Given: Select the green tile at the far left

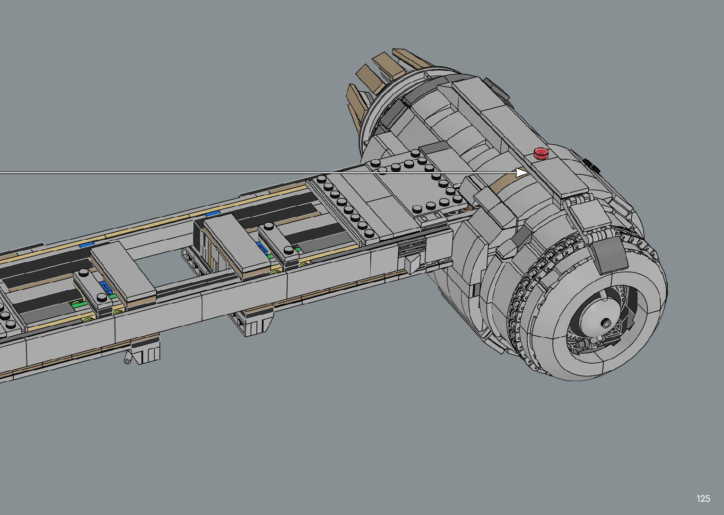Looking at the screenshot, I should pyautogui.click(x=77, y=305).
